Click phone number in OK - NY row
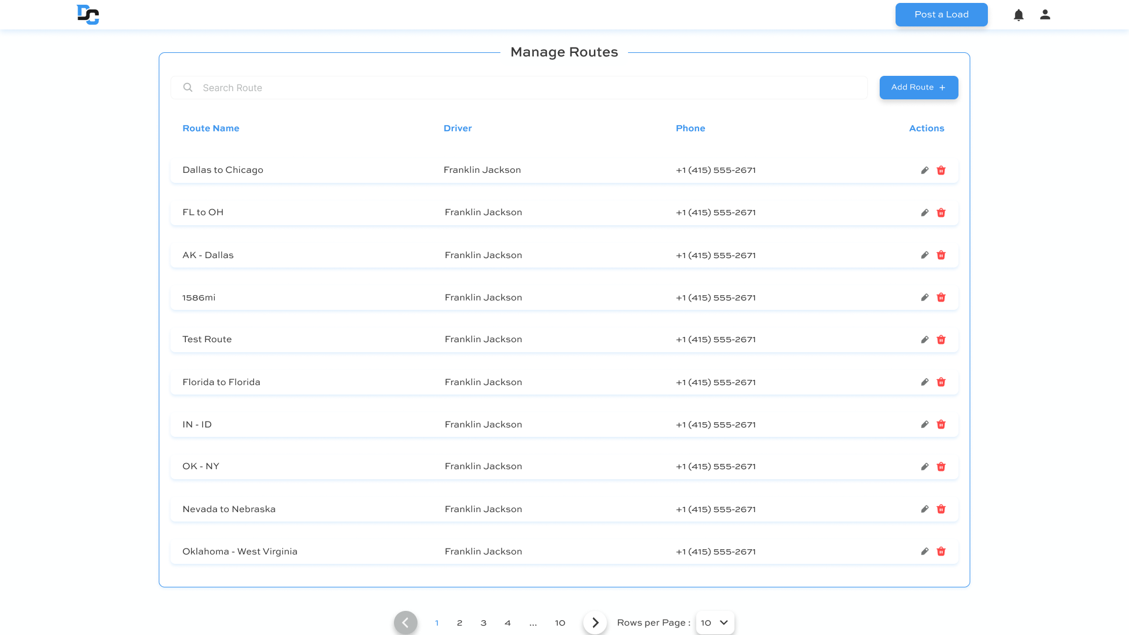1129x635 pixels. tap(716, 466)
